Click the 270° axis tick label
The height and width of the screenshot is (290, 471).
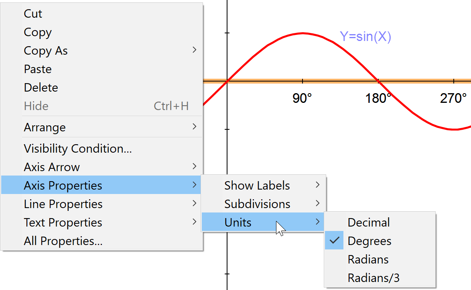coord(453,98)
